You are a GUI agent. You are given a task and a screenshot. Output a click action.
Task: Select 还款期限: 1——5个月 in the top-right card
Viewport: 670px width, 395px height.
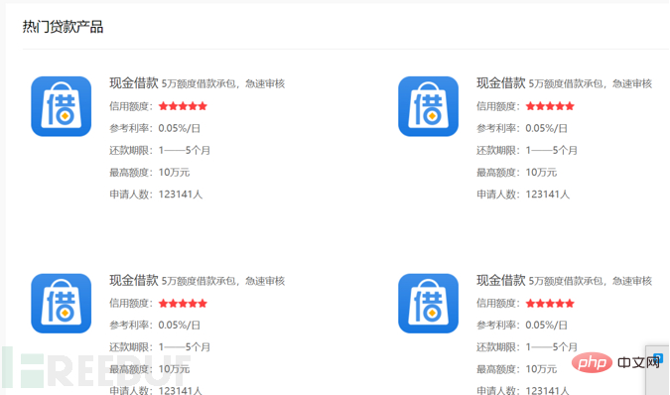coord(527,150)
